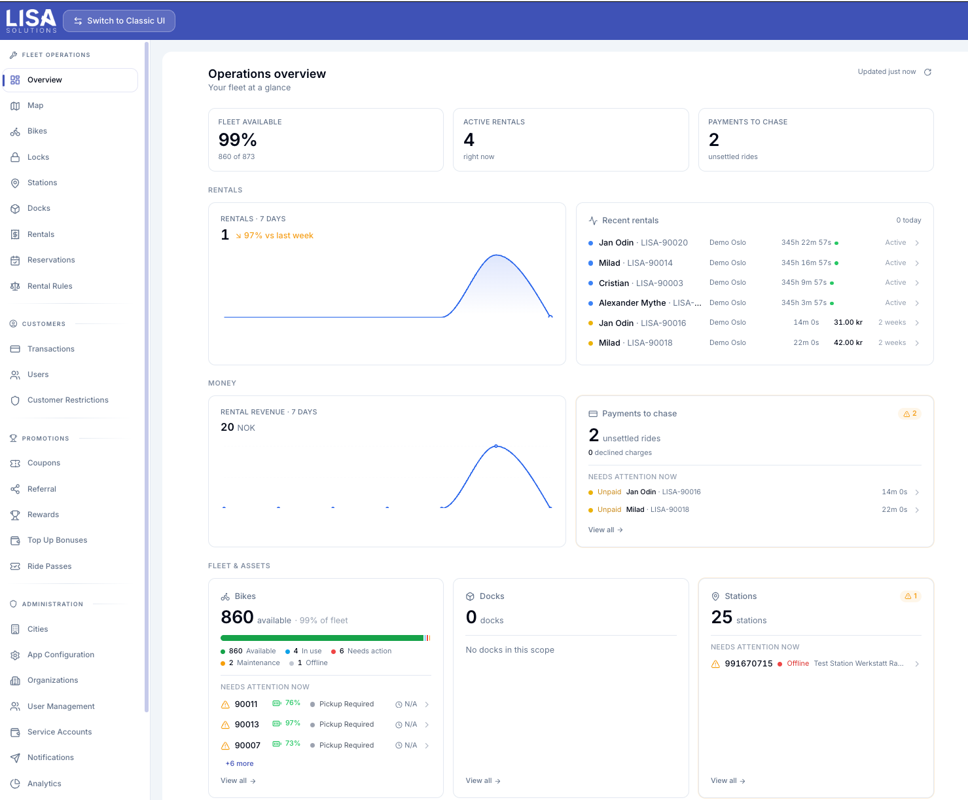Click the App Configuration gear icon

[x=15, y=655]
